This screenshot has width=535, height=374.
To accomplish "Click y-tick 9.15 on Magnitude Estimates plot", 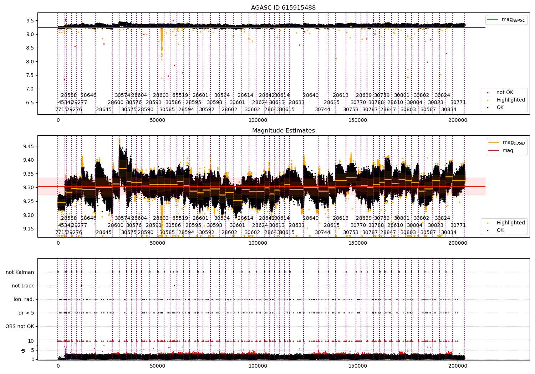I will tap(29, 229).
